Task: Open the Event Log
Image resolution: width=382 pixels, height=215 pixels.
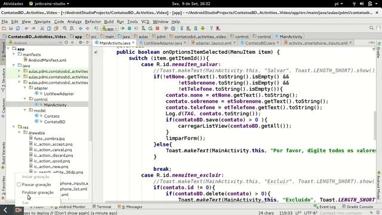Action: [325, 207]
